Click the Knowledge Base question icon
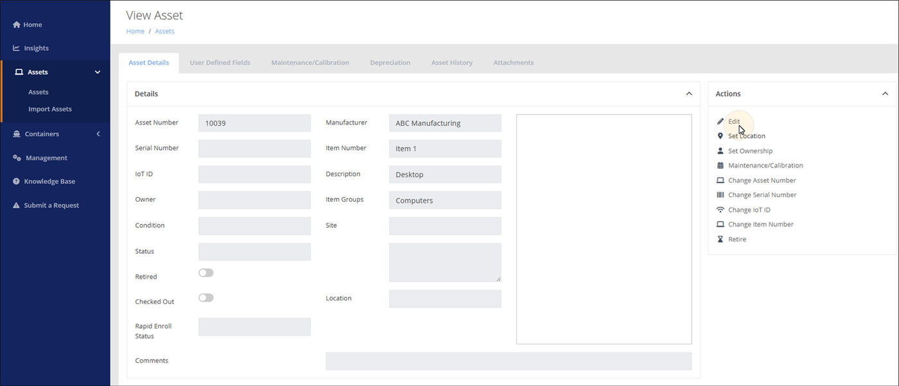Viewport: 899px width, 386px height. pos(17,182)
